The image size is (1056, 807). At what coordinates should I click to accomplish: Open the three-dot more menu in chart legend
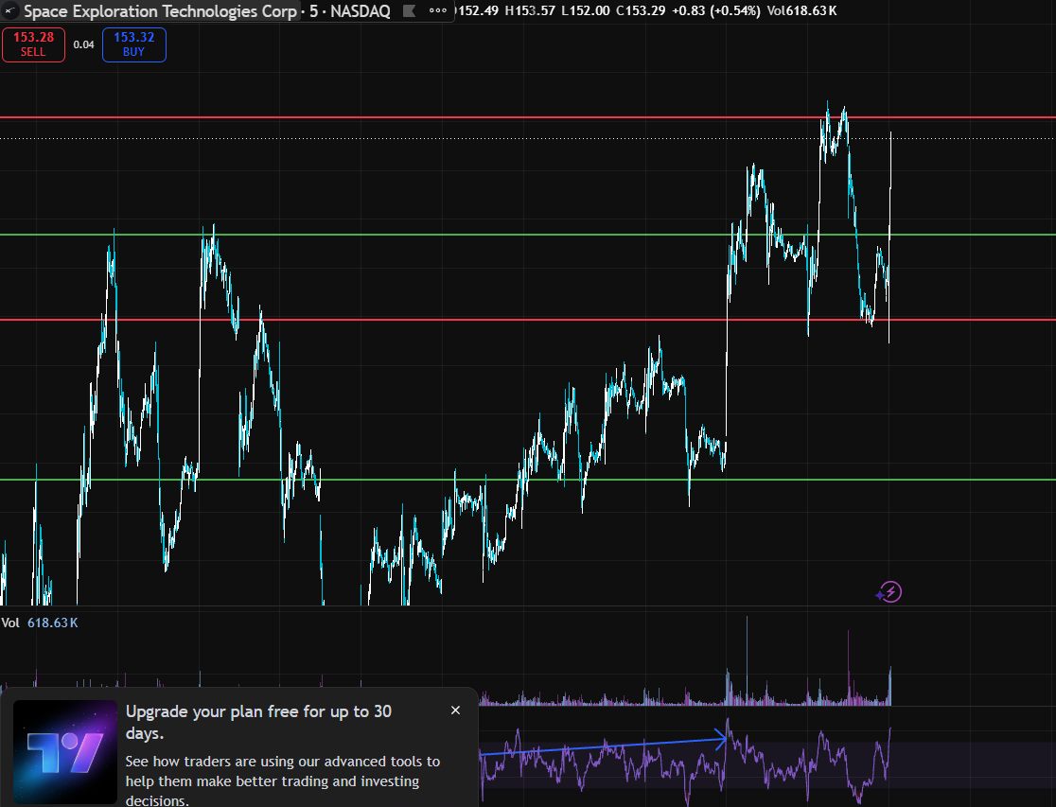point(438,10)
